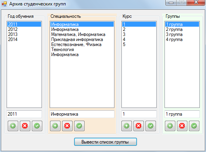The width and height of the screenshot is (206, 152).
Task: Select course 5 in Курс list
Action: 139,44
